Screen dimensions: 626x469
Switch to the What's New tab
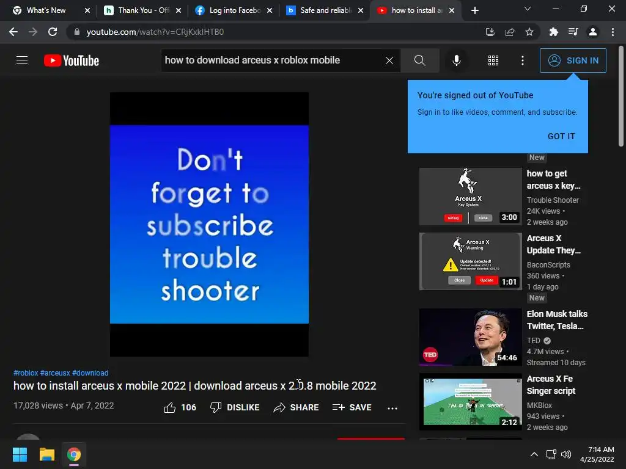[45, 10]
